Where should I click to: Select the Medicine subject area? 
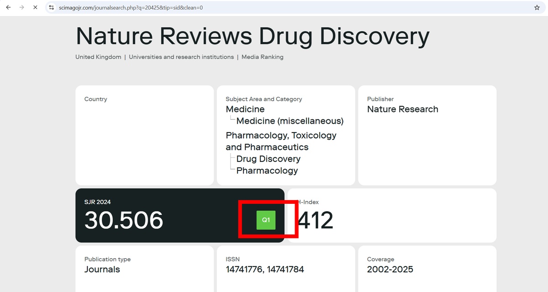click(x=245, y=109)
